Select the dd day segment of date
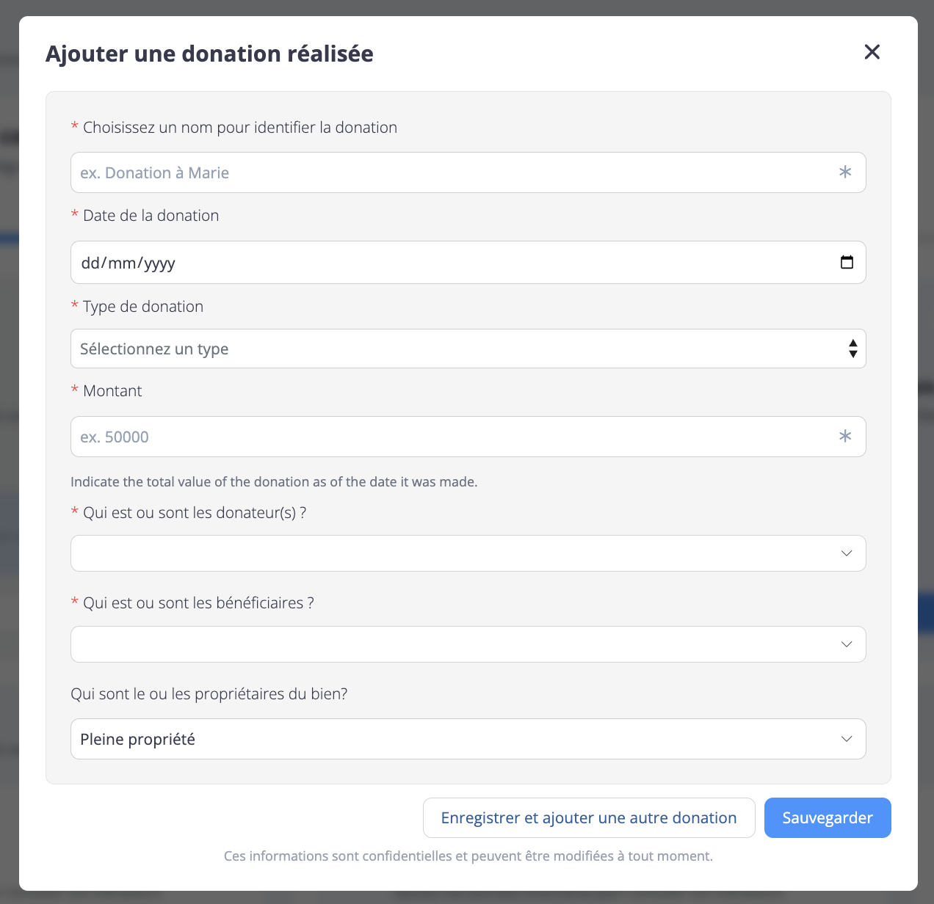Image resolution: width=934 pixels, height=904 pixels. tap(90, 263)
